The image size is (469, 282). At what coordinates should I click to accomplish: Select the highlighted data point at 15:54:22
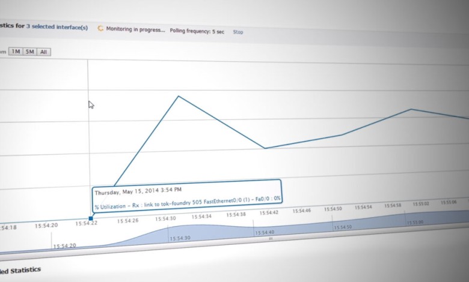91,218
